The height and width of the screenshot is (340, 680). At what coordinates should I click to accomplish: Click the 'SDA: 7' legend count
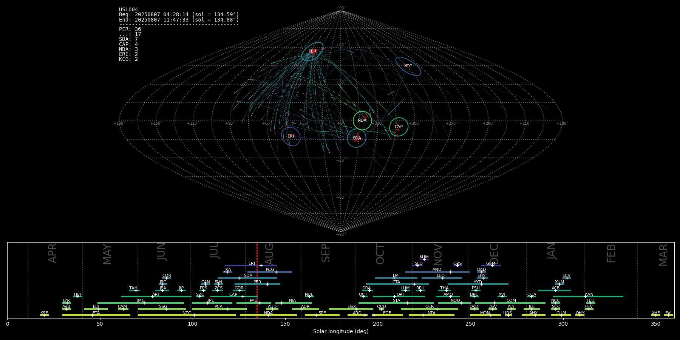pos(128,39)
